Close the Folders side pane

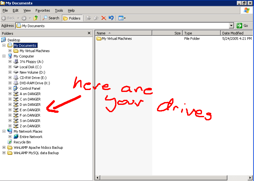[89, 33]
